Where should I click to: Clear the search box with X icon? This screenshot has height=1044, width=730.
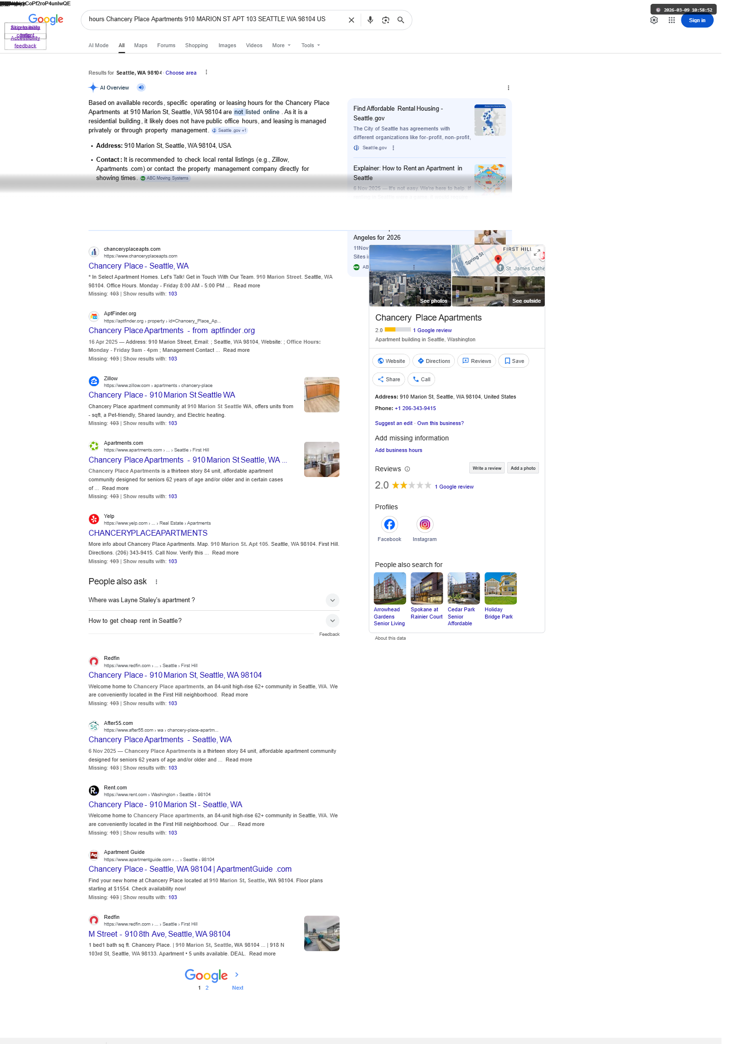(351, 20)
